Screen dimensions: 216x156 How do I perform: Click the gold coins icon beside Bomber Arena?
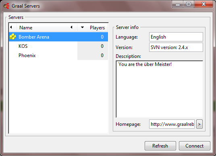tap(12, 37)
